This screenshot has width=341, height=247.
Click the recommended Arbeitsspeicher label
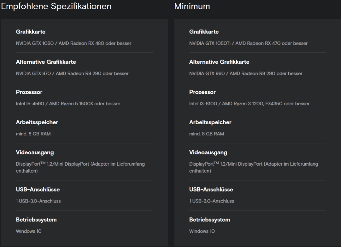coord(37,122)
